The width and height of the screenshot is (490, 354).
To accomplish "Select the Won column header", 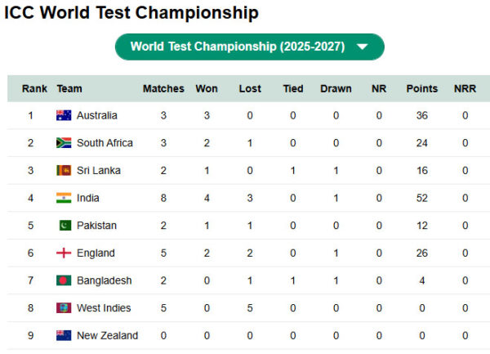I will [207, 88].
